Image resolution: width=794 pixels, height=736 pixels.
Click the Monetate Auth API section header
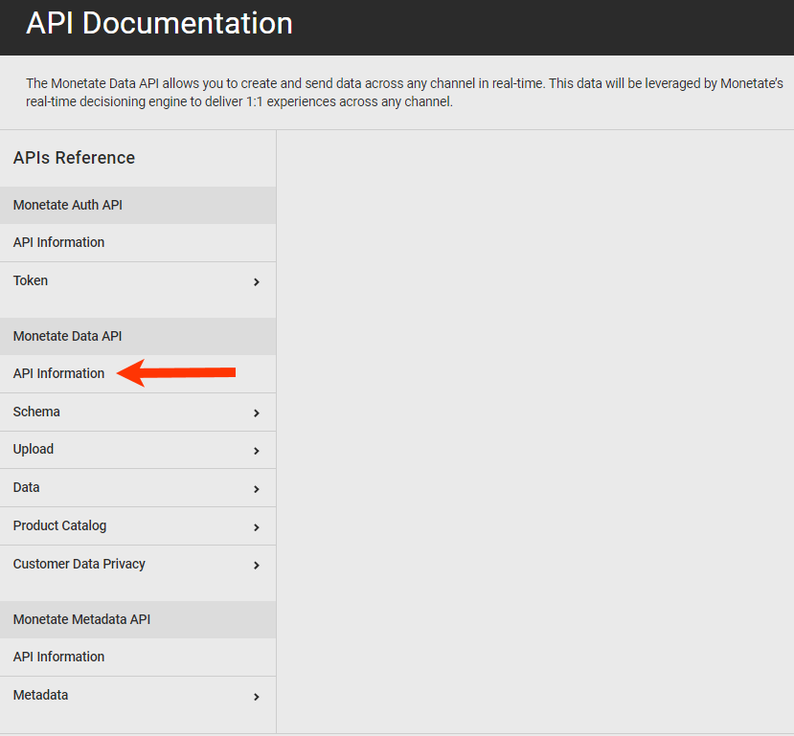click(68, 205)
